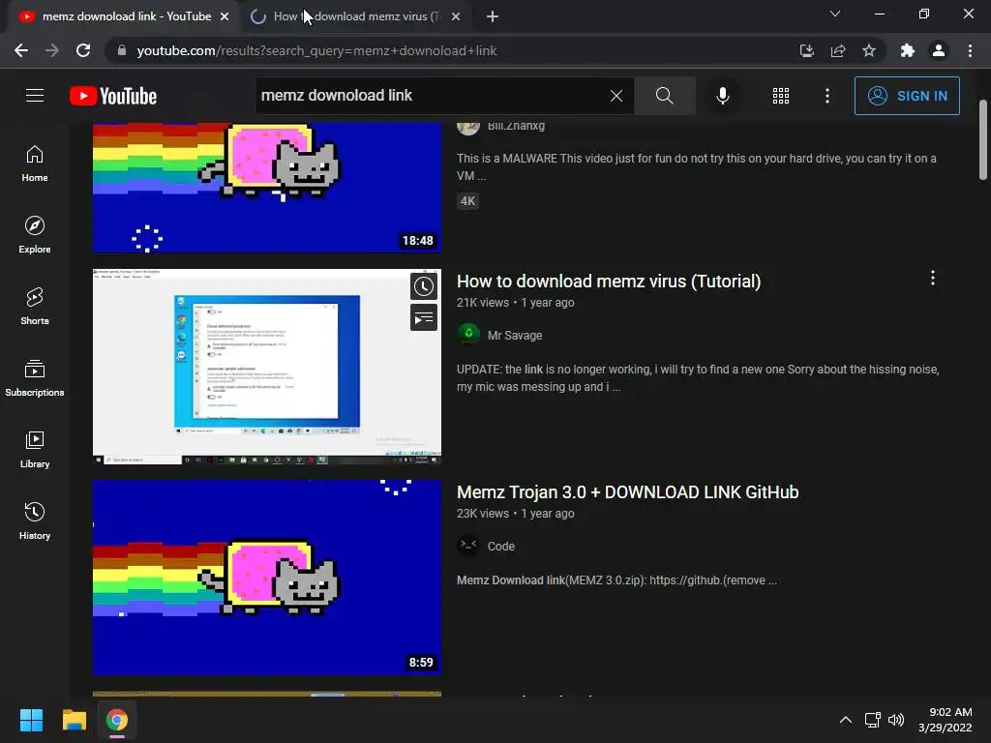Click the Code channel avatar
This screenshot has height=743, width=991.
pos(468,546)
